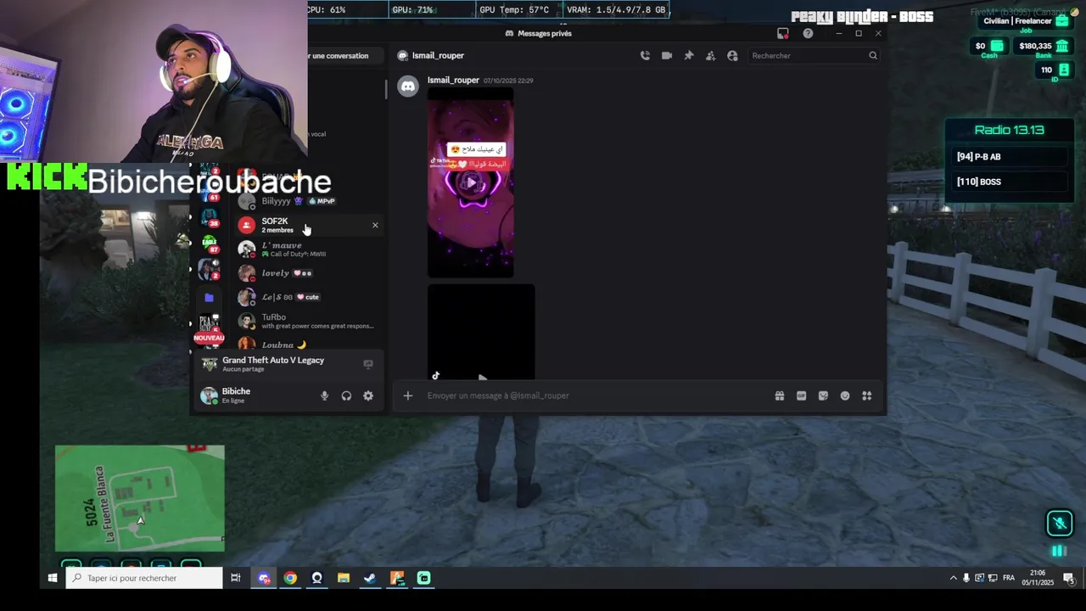Click the search magnifier icon in Discord

tap(873, 55)
